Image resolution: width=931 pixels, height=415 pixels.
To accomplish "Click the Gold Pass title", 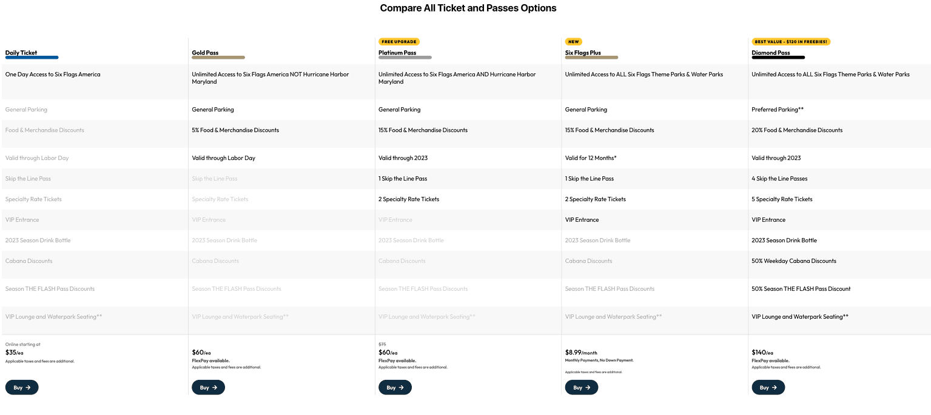I will (x=205, y=53).
